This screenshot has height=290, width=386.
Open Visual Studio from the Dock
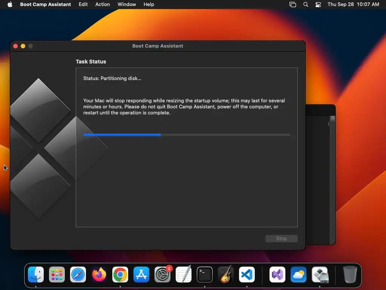[x=277, y=275]
